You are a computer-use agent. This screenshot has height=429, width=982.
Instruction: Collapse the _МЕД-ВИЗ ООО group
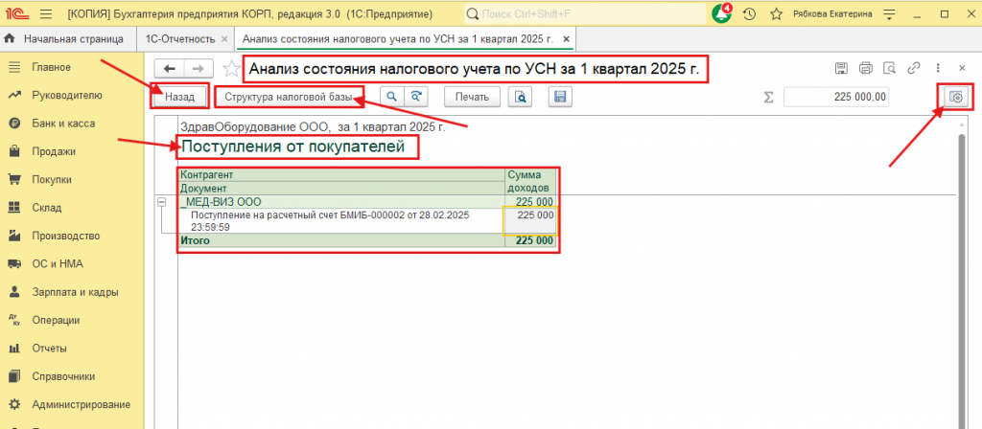coord(161,202)
